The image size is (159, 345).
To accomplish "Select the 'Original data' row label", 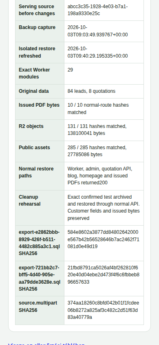I will point(34,91).
